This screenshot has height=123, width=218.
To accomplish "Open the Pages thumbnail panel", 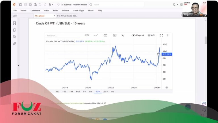I will [x=14, y=30].
